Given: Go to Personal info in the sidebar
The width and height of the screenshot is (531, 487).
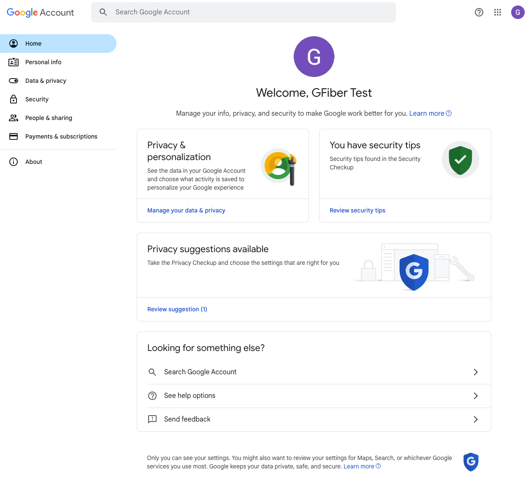Looking at the screenshot, I should [43, 62].
